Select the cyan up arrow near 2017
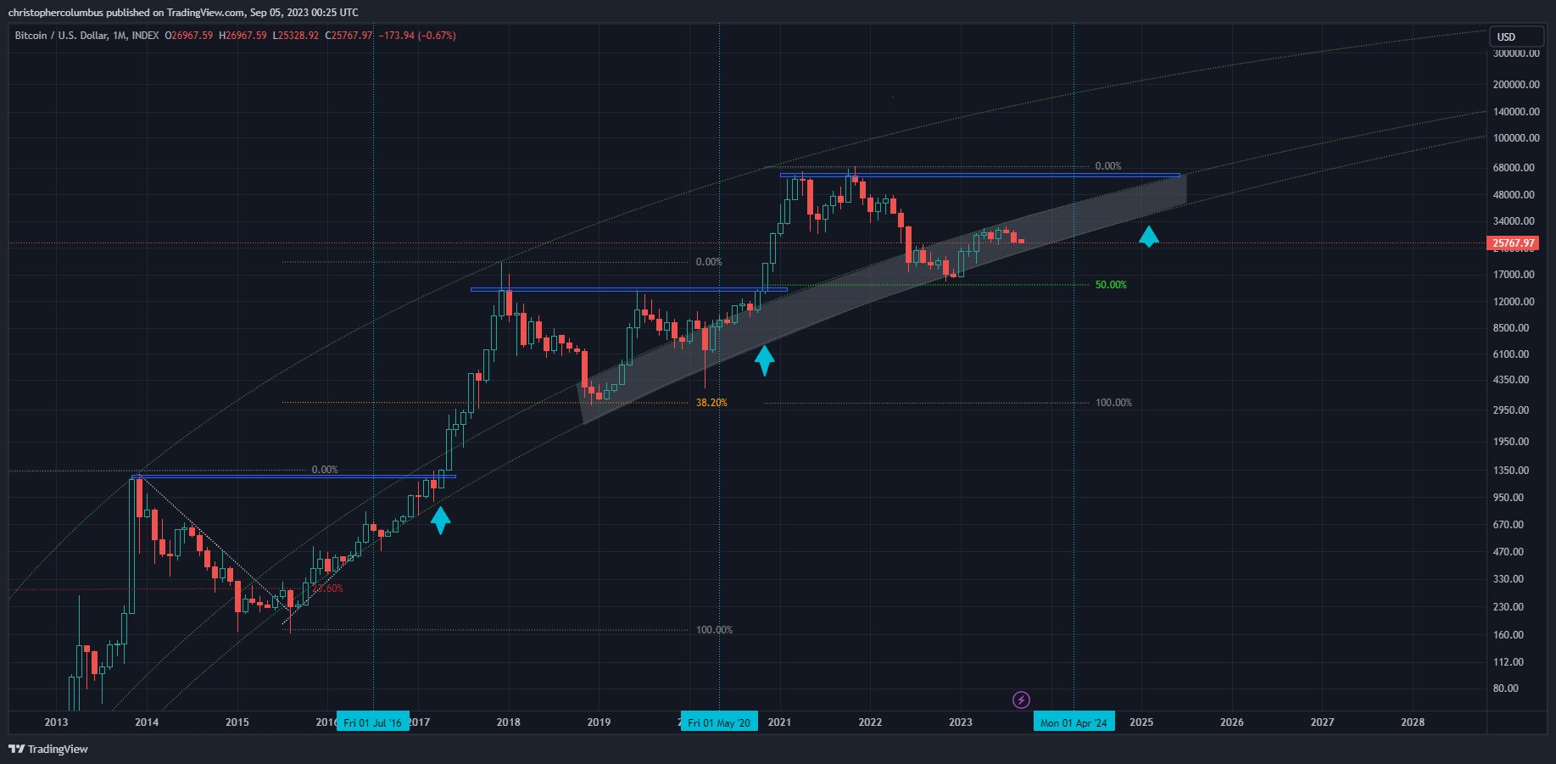 [x=440, y=520]
